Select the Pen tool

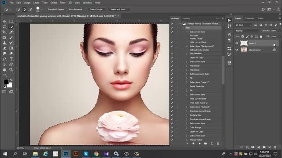[x=4, y=59]
